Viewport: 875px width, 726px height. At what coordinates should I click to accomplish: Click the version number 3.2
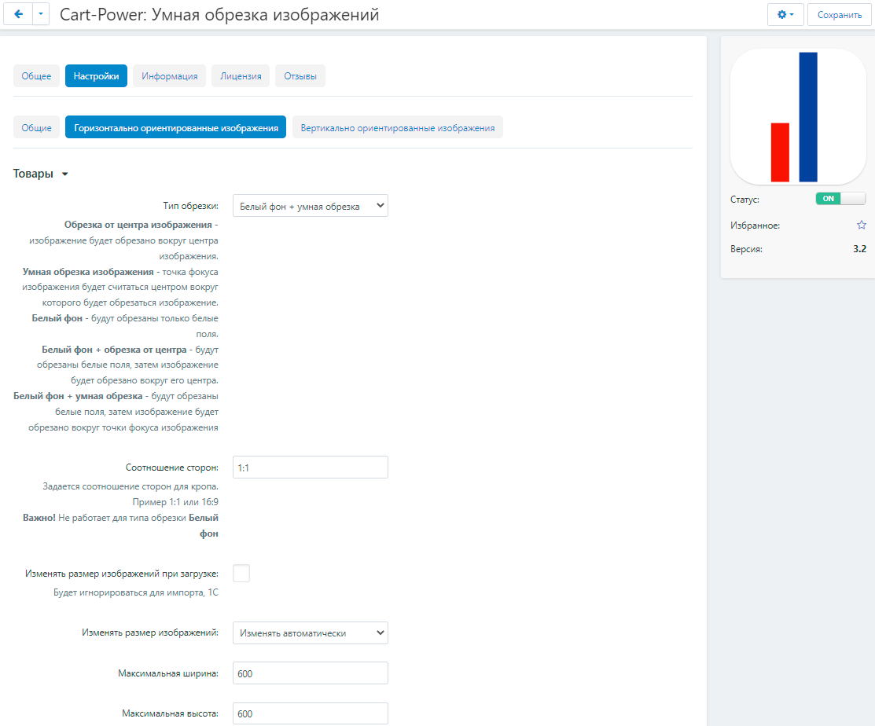coord(859,249)
